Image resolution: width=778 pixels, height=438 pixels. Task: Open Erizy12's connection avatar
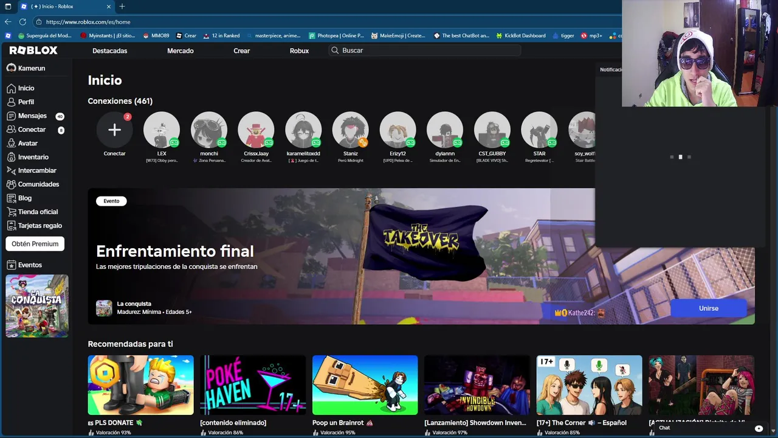tap(398, 130)
